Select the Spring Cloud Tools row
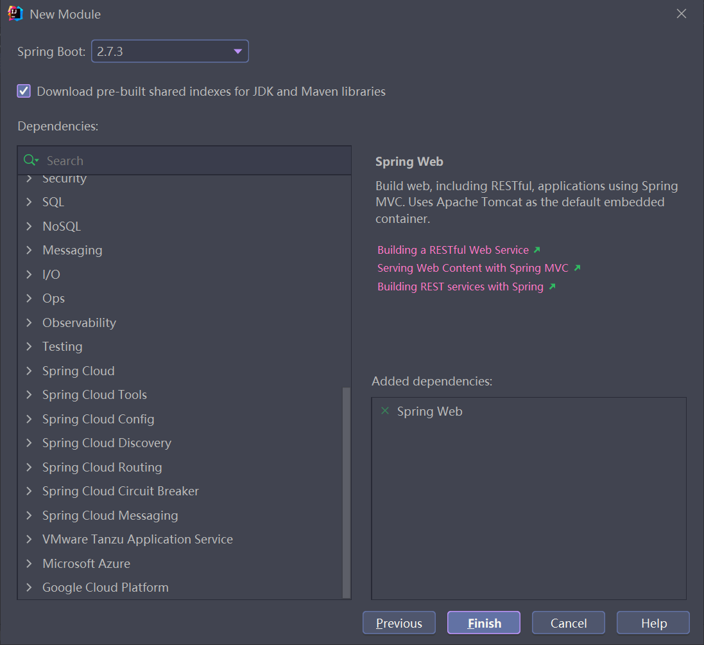Image resolution: width=704 pixels, height=645 pixels. coord(180,394)
